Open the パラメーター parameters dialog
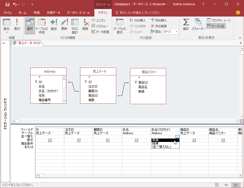The width and height of the screenshot is (244, 188). pos(198,25)
